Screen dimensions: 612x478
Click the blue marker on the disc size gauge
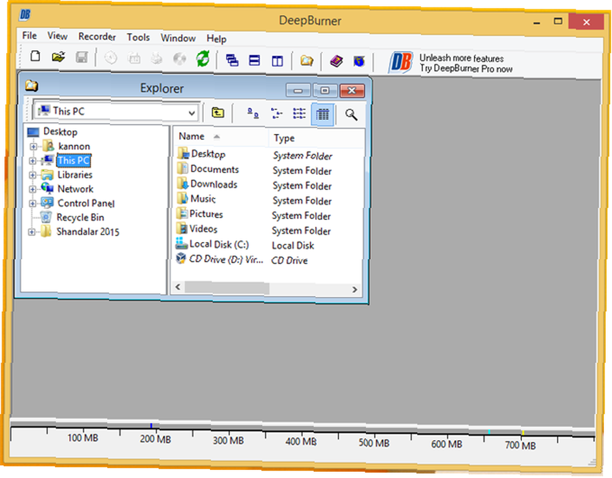coord(151,426)
